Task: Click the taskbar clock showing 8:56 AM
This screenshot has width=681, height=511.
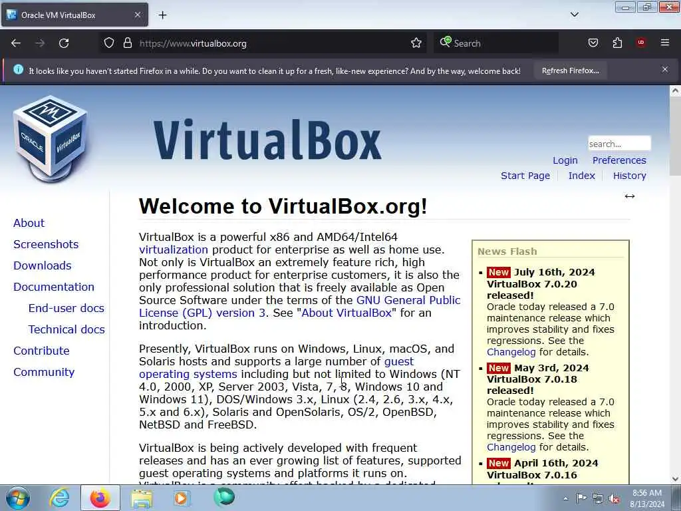Action: coord(646,498)
